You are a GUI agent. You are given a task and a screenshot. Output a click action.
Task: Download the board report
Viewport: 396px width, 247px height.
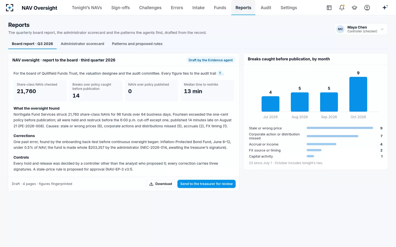coord(161,184)
